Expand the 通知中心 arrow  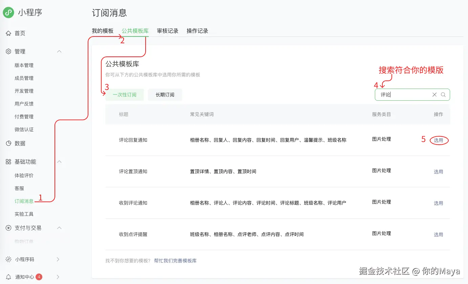tap(58, 277)
